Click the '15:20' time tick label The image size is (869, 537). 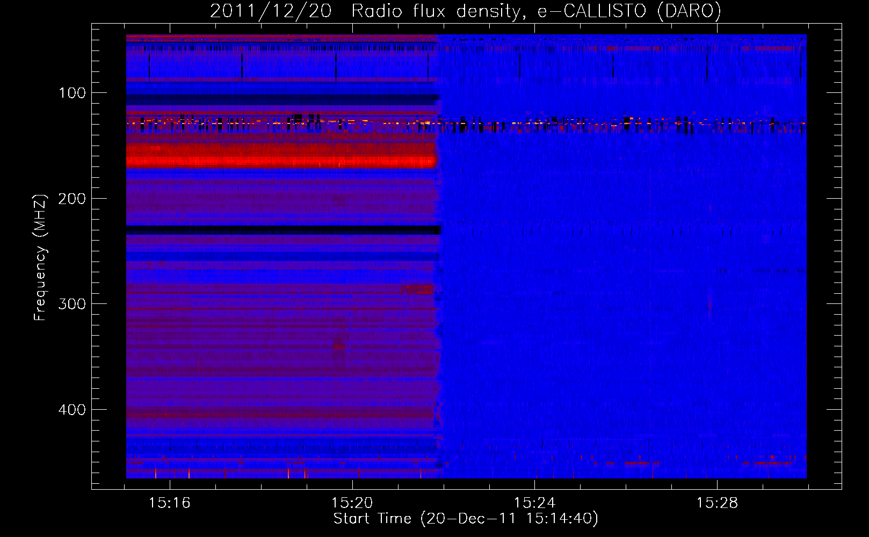click(352, 503)
